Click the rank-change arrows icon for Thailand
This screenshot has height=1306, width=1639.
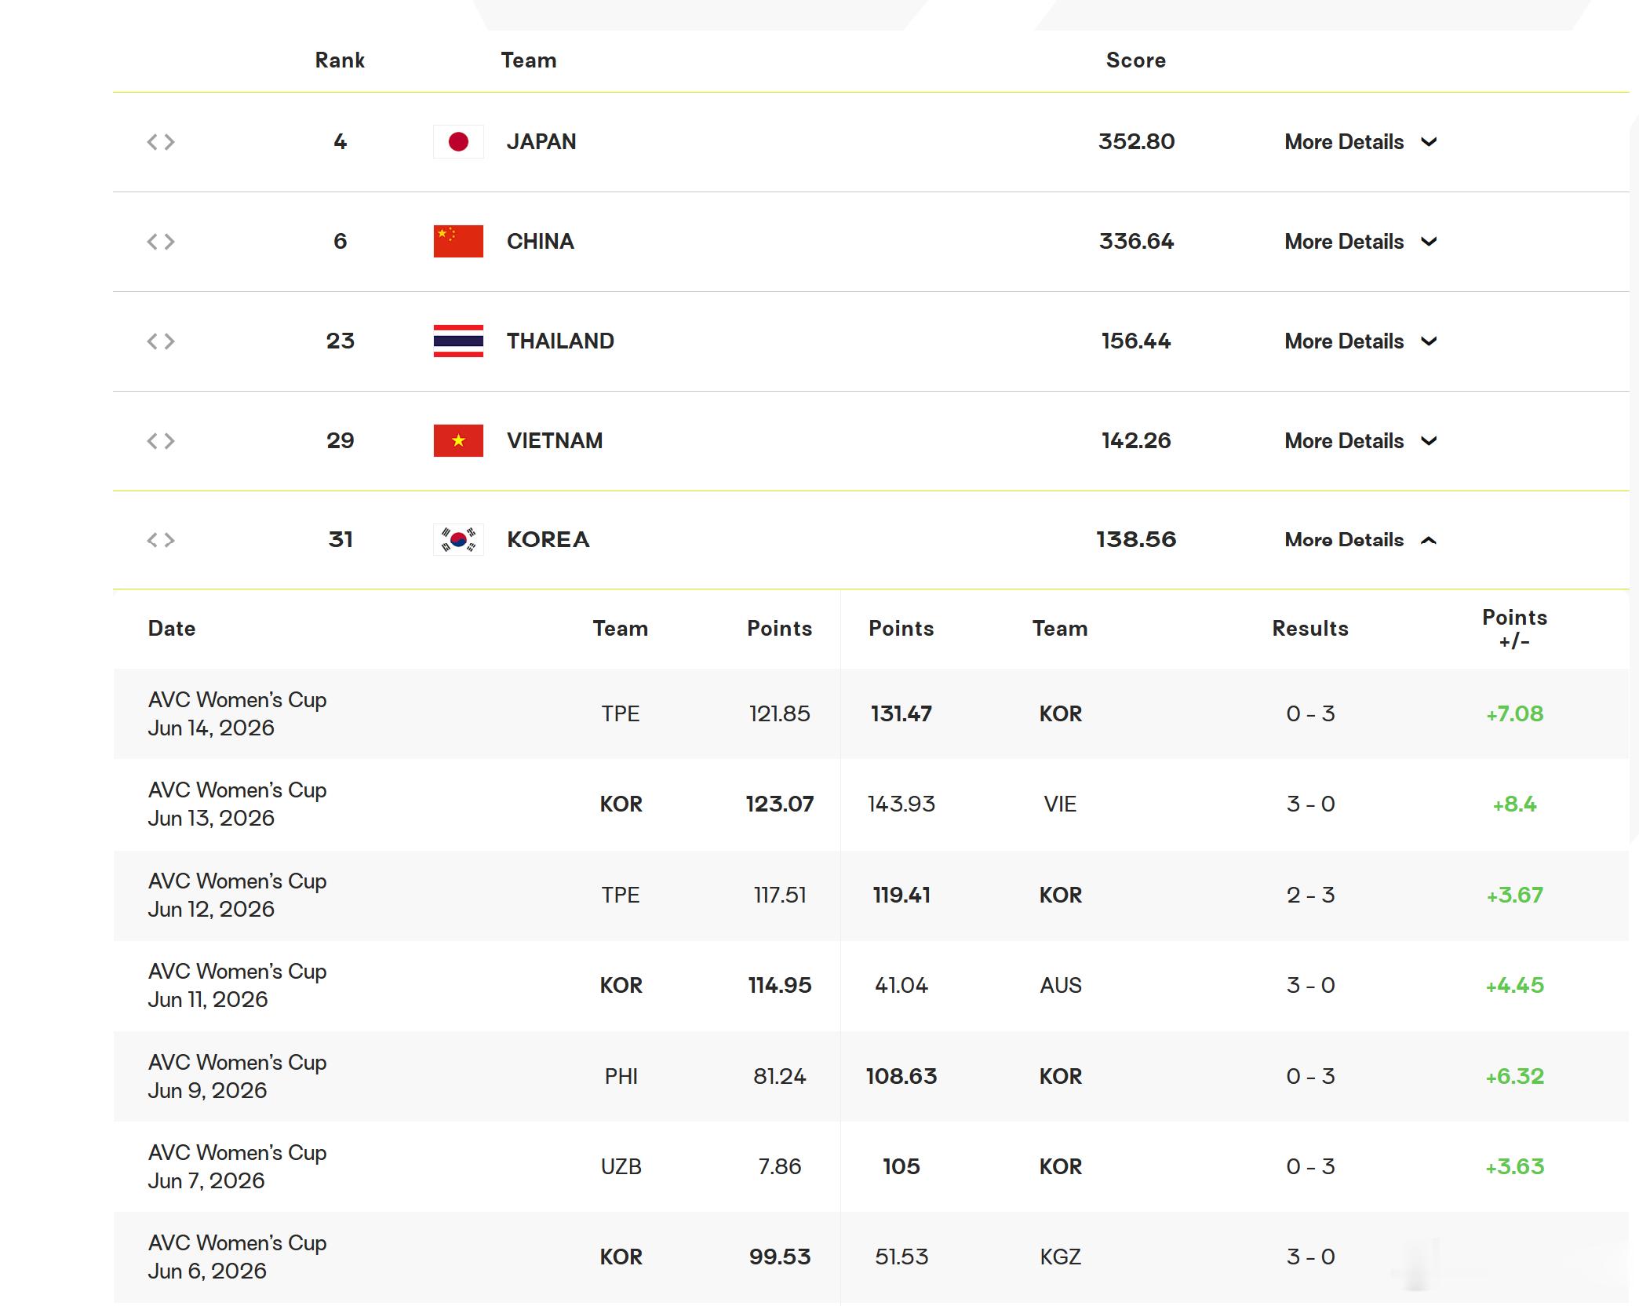pyautogui.click(x=161, y=341)
